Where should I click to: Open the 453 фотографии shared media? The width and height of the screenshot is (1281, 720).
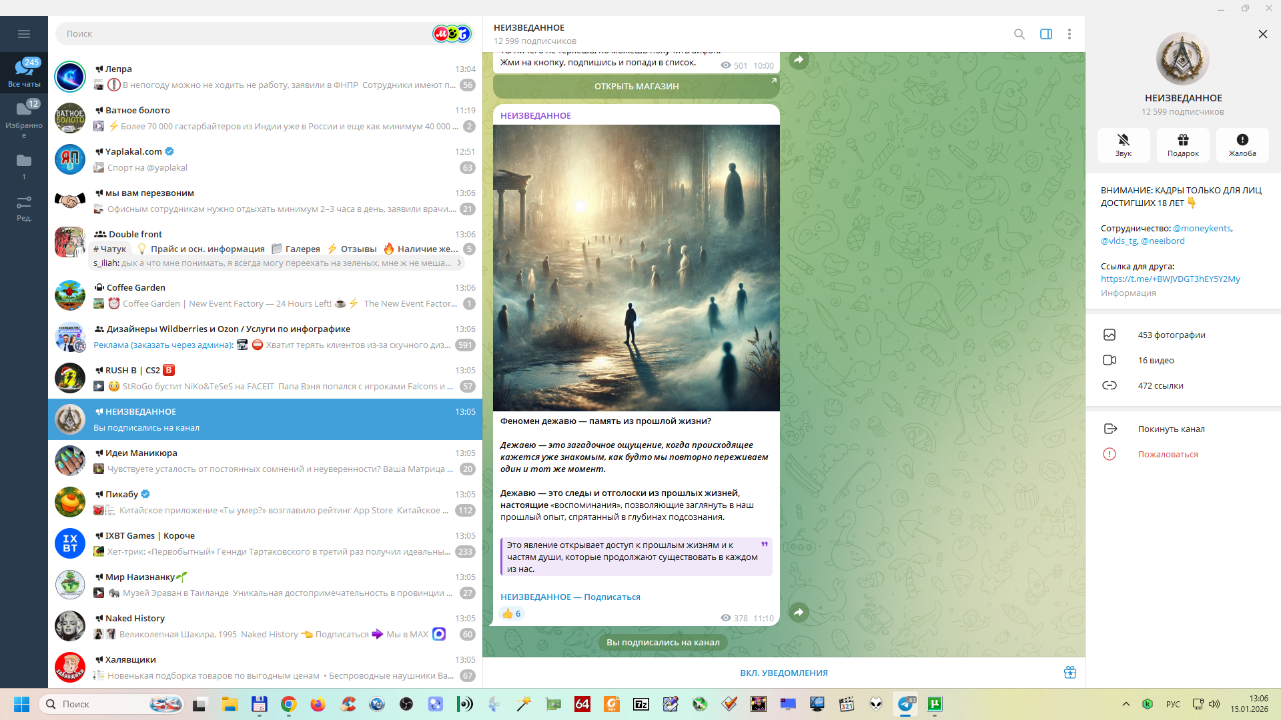tap(1171, 335)
